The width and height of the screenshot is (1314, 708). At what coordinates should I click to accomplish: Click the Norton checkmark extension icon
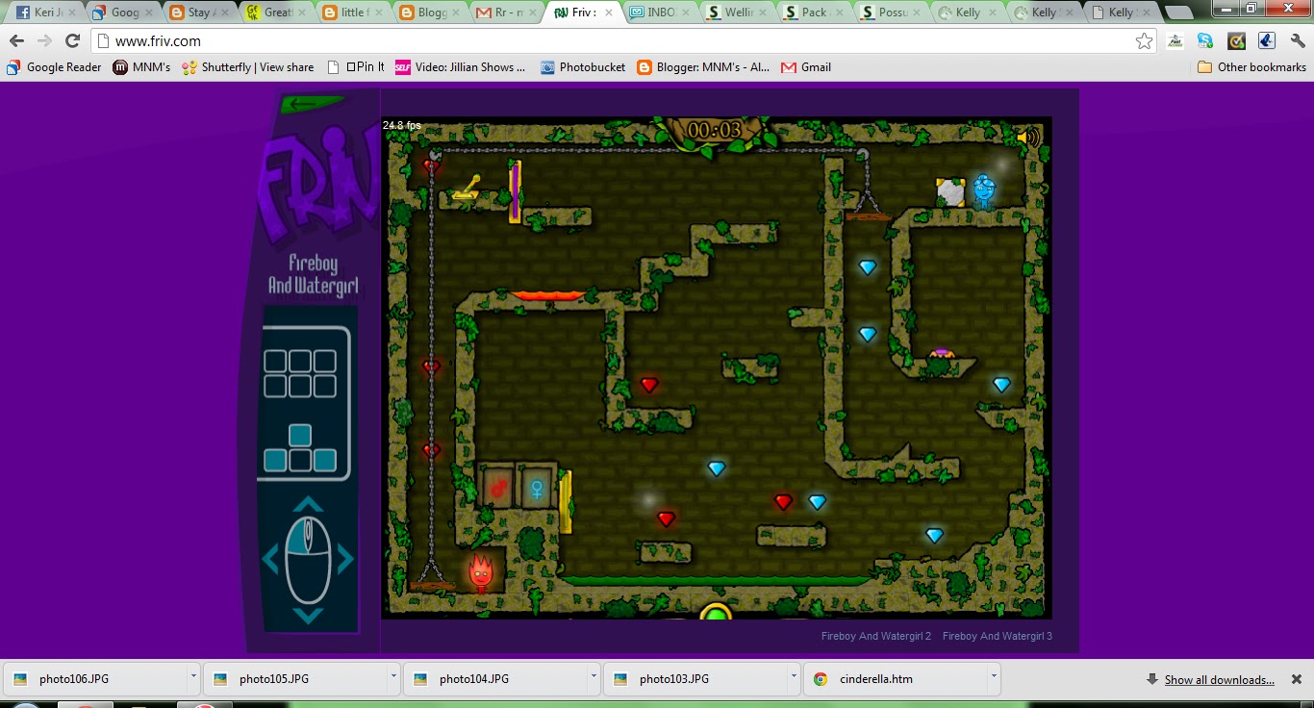(x=1236, y=41)
